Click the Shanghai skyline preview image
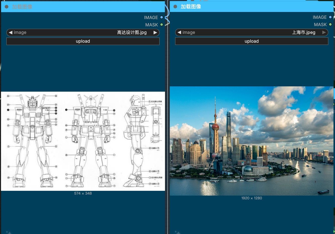 tap(252, 141)
